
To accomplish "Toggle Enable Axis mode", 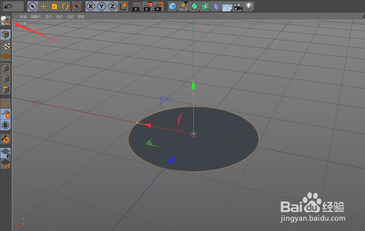I will click(5, 103).
